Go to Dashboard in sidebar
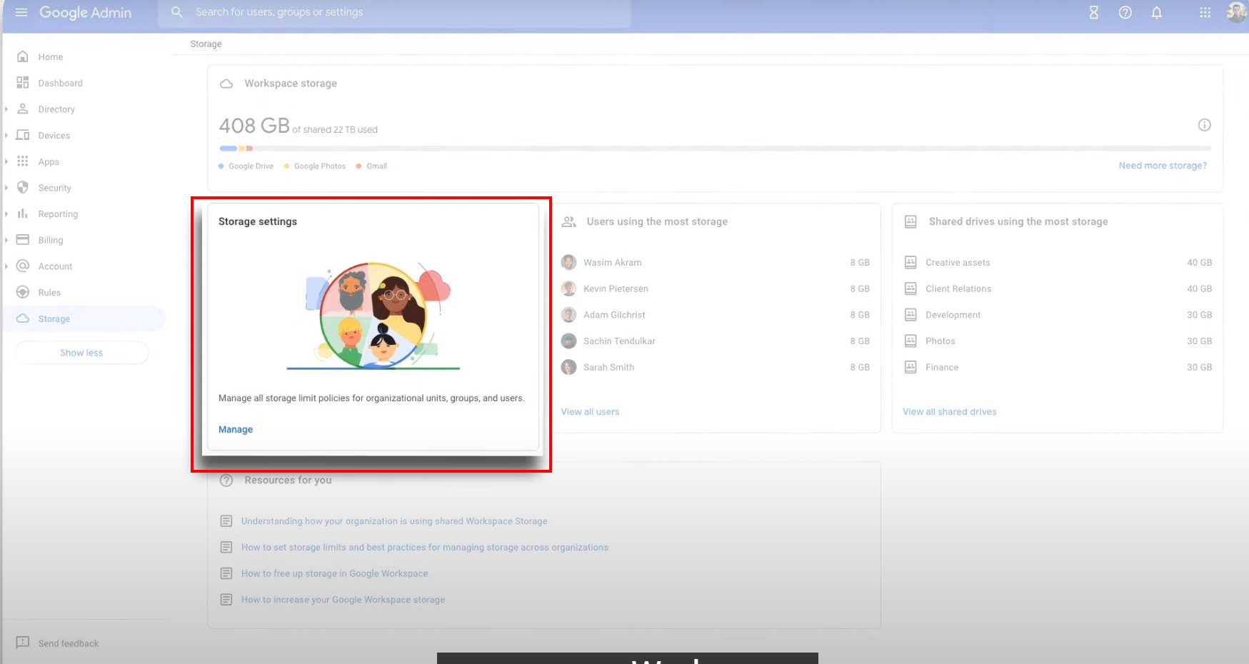 click(x=60, y=83)
